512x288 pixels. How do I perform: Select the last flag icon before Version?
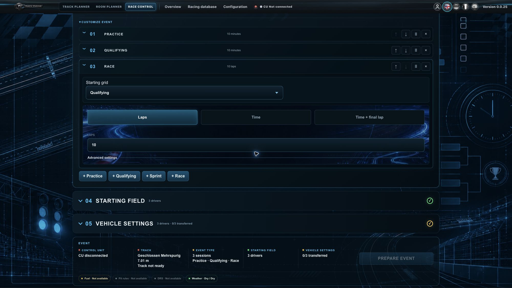(475, 7)
